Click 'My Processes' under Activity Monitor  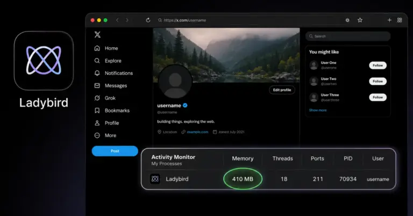coord(167,163)
